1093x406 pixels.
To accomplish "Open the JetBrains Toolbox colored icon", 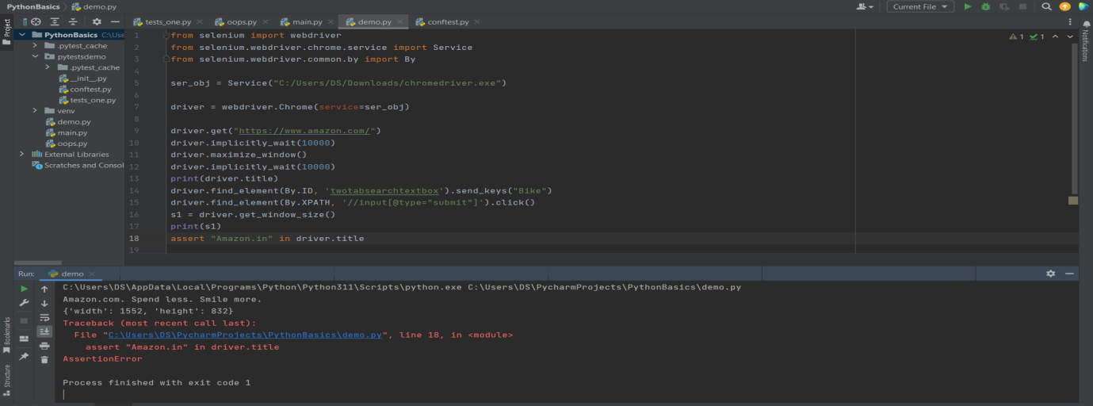I will click(1083, 6).
